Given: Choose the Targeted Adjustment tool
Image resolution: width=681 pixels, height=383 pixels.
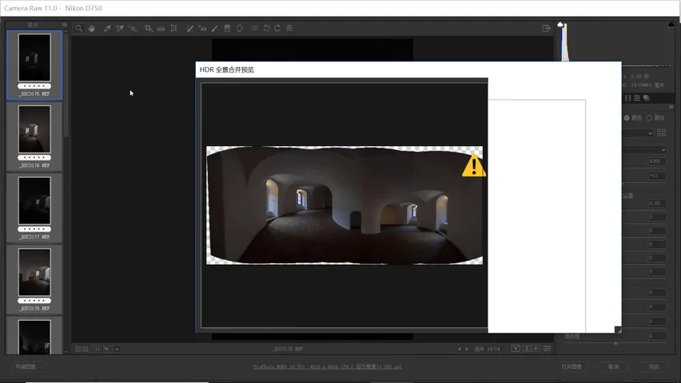Looking at the screenshot, I should (133, 28).
